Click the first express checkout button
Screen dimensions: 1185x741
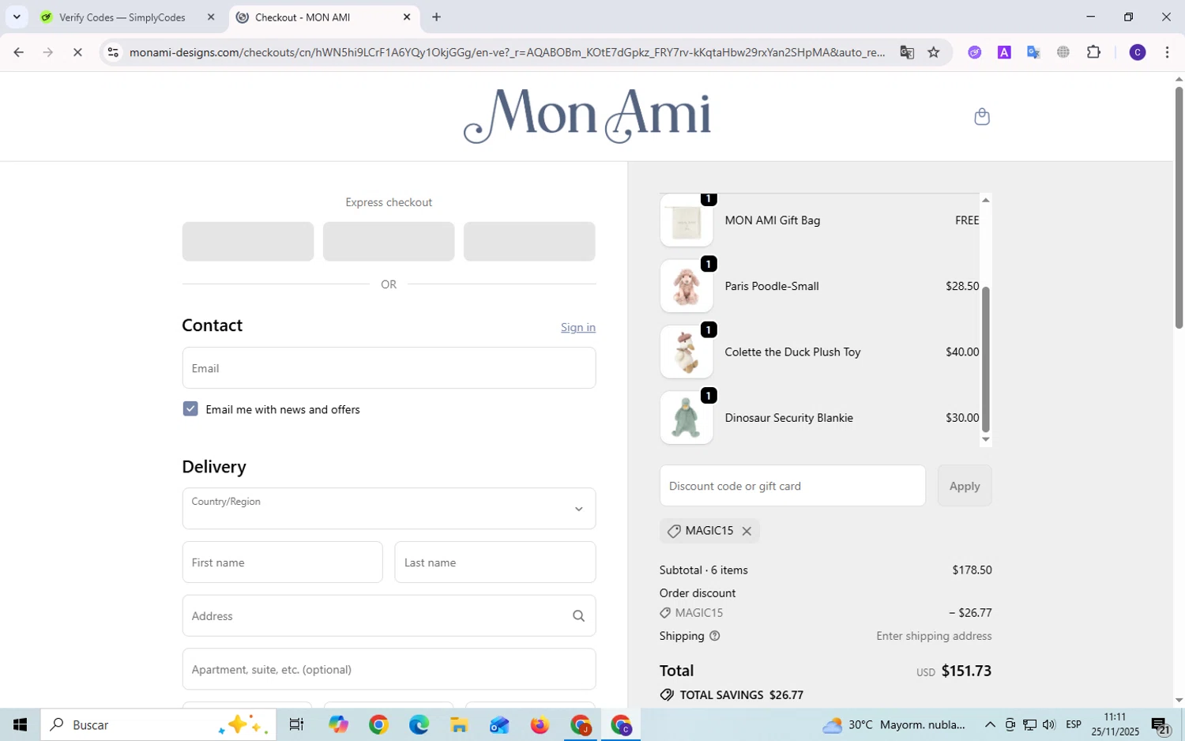248,241
